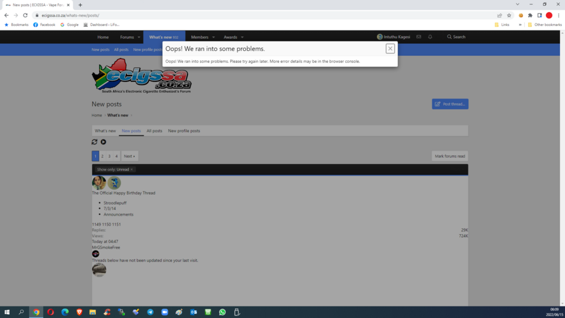565x318 pixels.
Task: Click Home in the breadcrumb
Action: (x=97, y=115)
